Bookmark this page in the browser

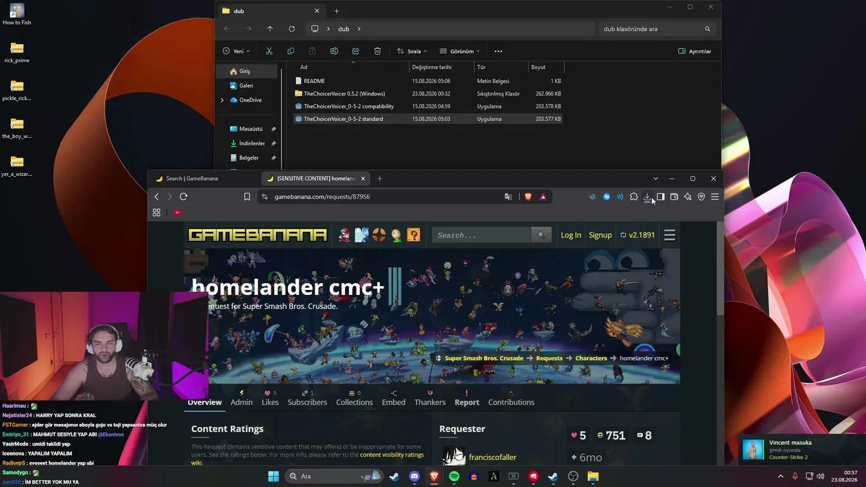coord(247,197)
